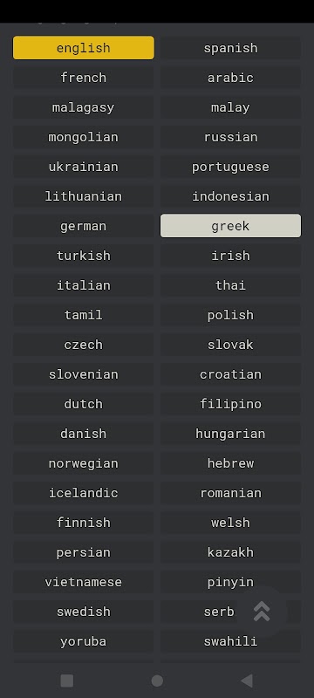Image resolution: width=314 pixels, height=698 pixels.
Task: Switch language to portuguese
Action: (x=230, y=167)
